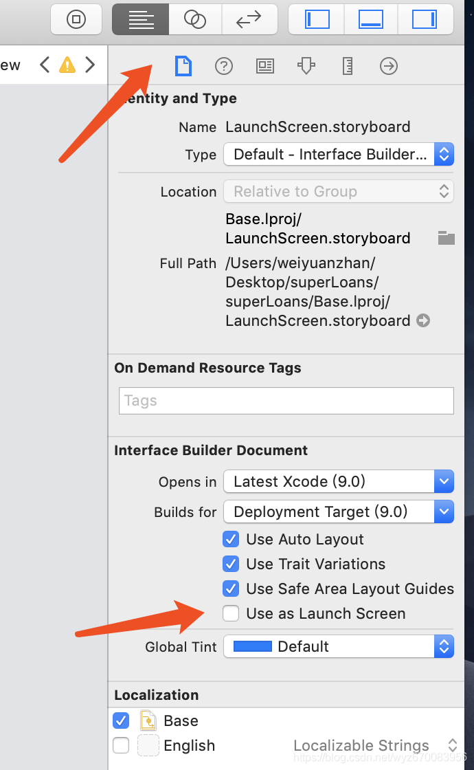The height and width of the screenshot is (770, 474).
Task: Uncheck Use Auto Layout
Action: (x=231, y=539)
